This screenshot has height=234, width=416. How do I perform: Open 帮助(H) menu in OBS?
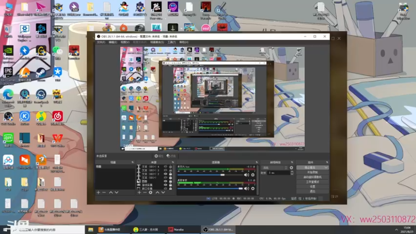(x=184, y=42)
